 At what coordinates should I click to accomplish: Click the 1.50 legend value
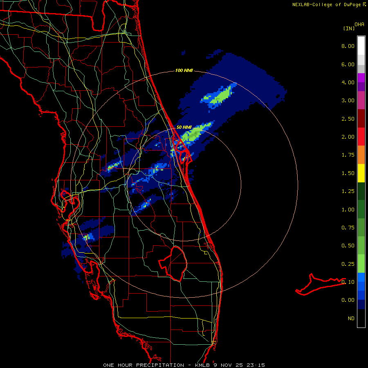pos(348,173)
